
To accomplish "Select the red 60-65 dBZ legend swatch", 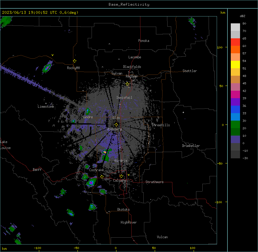I will tap(235, 42).
